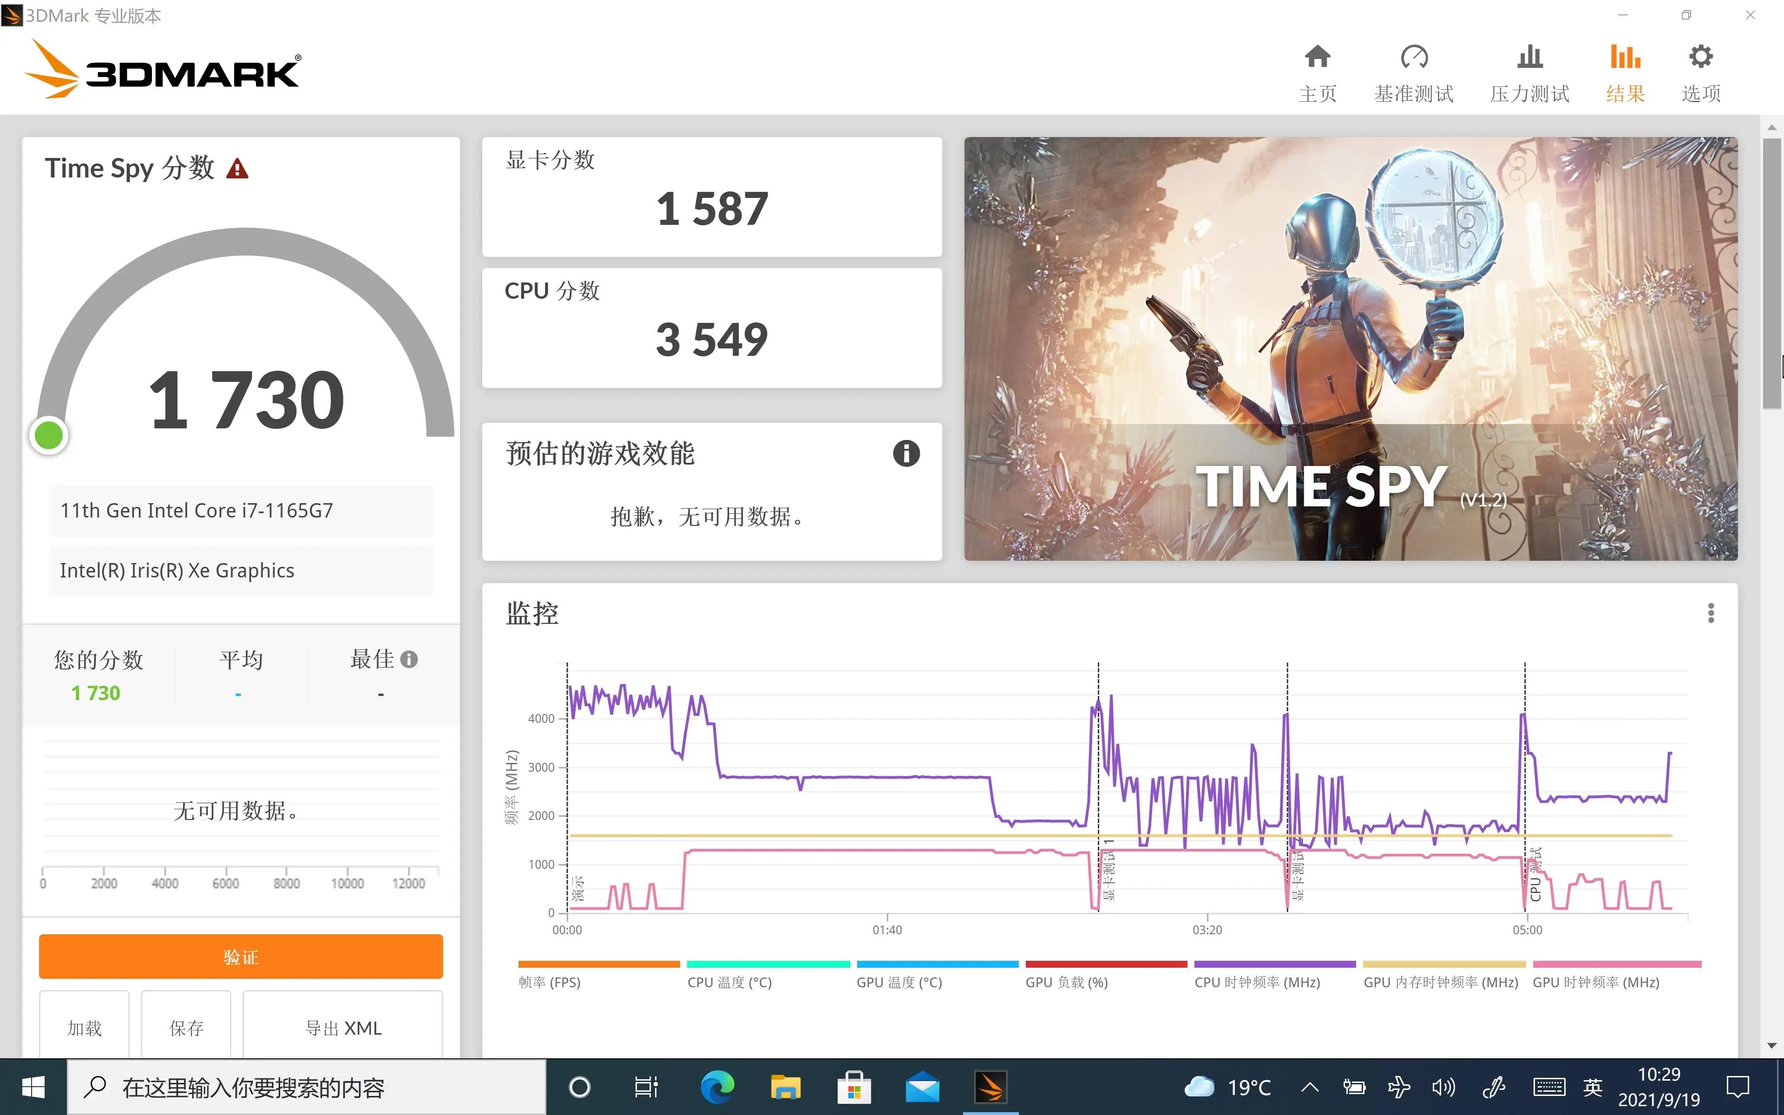Click the green marker on the score gauge
The width and height of the screenshot is (1784, 1115).
tap(49, 434)
